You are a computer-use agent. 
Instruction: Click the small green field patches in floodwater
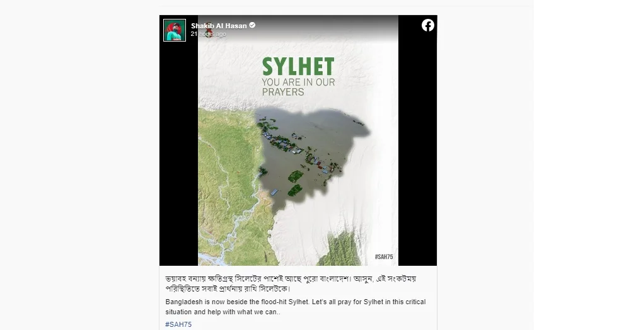pyautogui.click(x=295, y=183)
